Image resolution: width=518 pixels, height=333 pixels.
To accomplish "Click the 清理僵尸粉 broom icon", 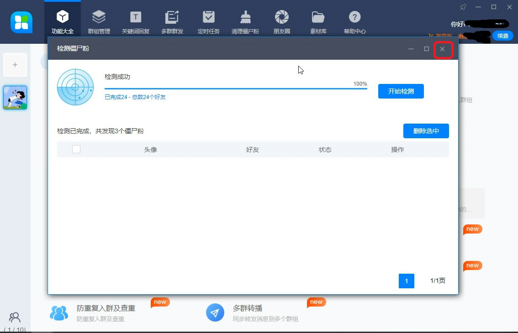I will point(245,17).
